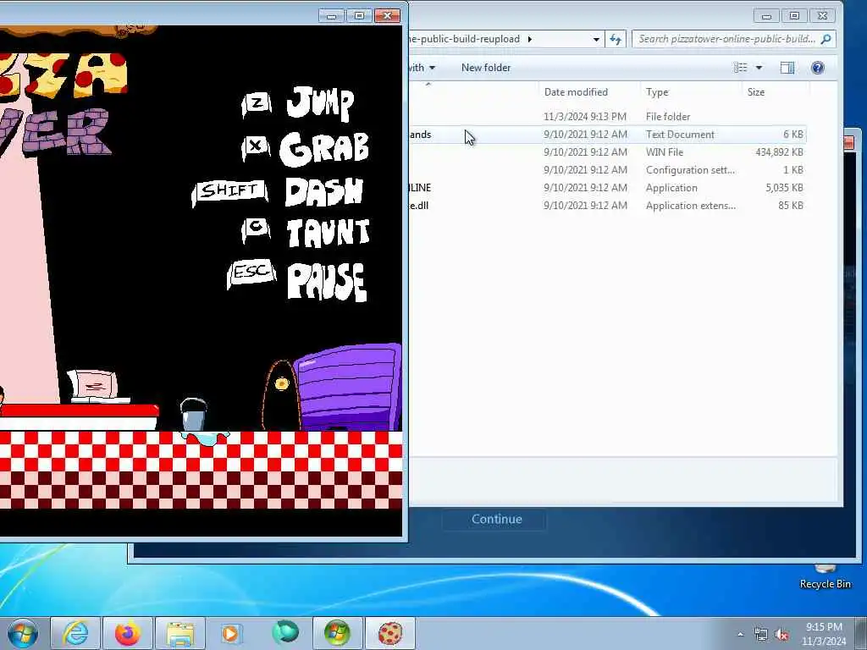
Task: Switch to the pizza-icon game taskbar button
Action: tap(389, 633)
